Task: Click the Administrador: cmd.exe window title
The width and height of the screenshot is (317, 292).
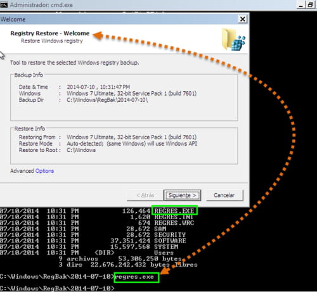Action: (41, 5)
